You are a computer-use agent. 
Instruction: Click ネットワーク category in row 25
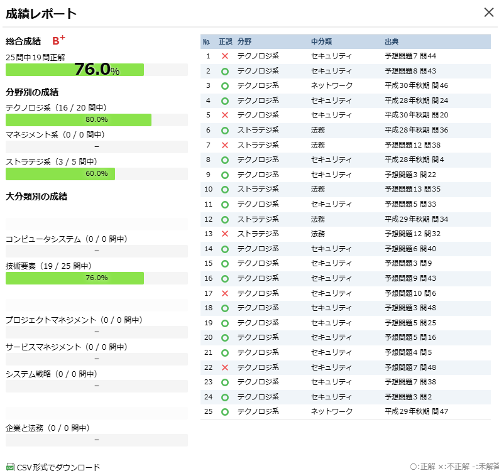point(332,411)
